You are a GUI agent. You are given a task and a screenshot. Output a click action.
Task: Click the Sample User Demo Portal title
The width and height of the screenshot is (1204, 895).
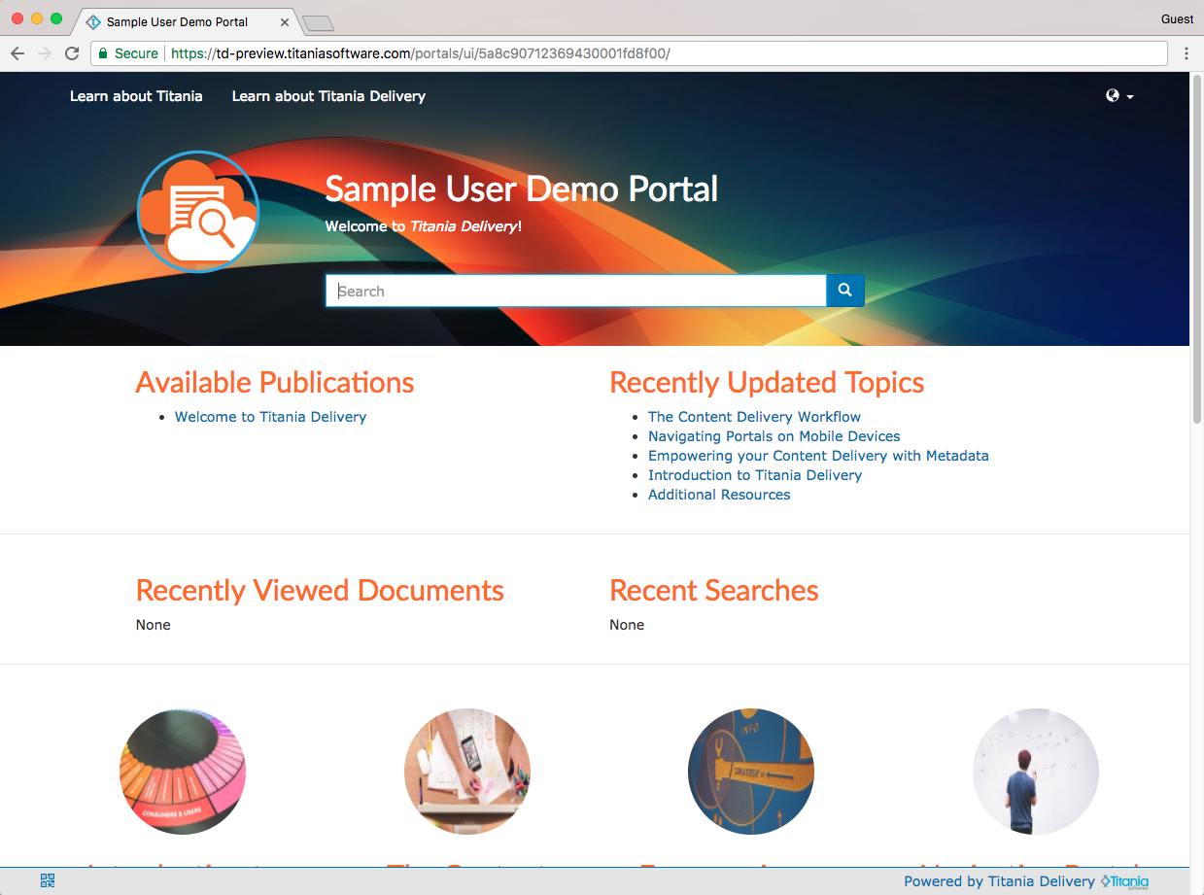tap(522, 188)
